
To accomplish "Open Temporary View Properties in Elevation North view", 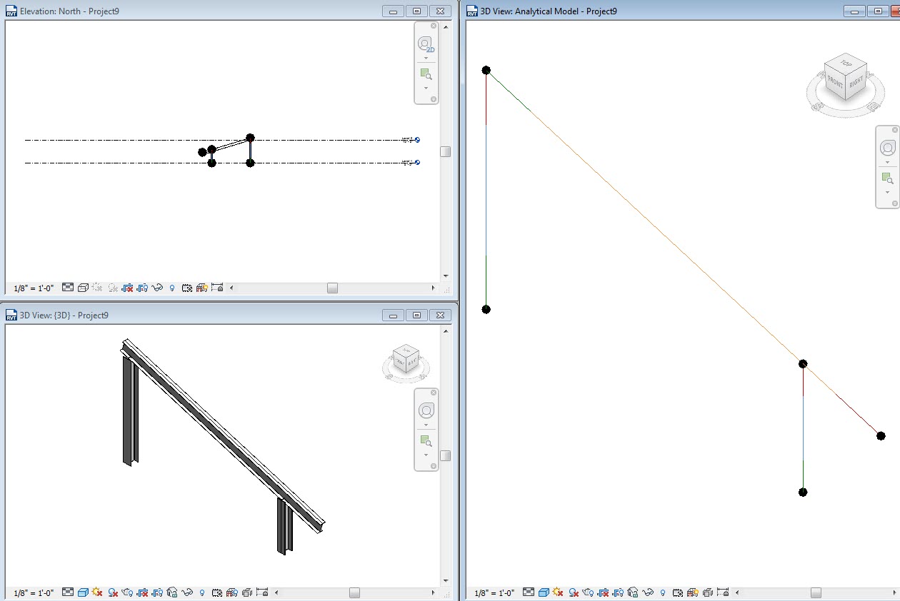I will point(186,288).
